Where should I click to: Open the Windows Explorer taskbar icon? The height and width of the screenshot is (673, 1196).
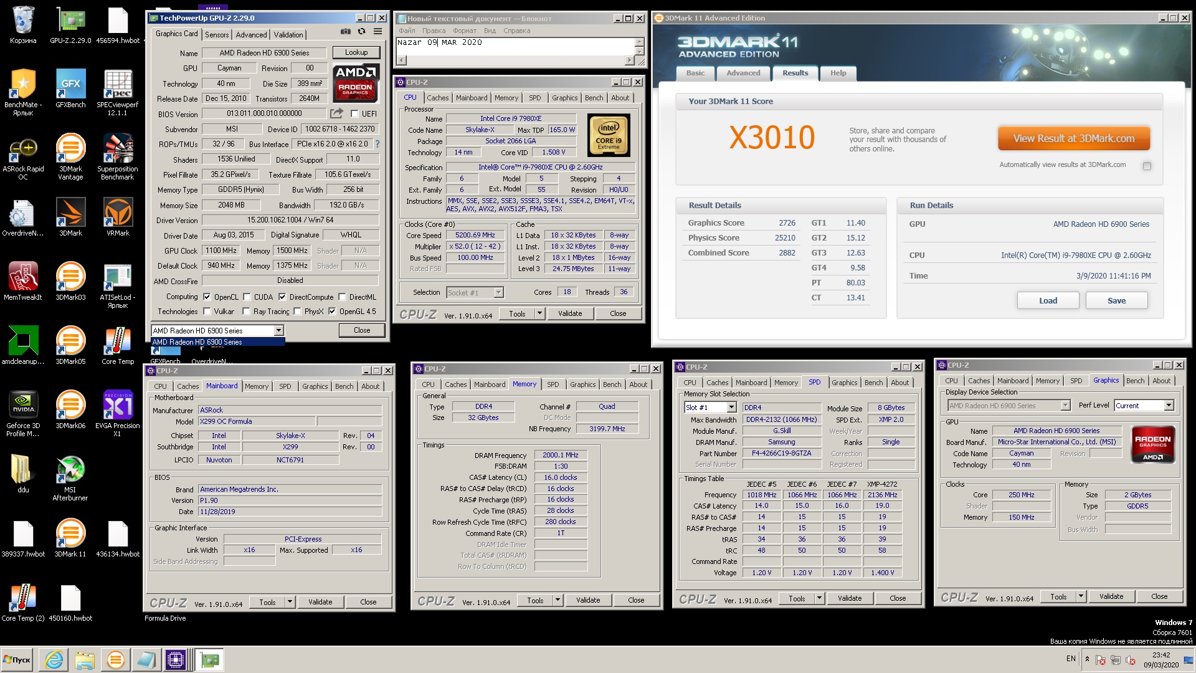85,659
